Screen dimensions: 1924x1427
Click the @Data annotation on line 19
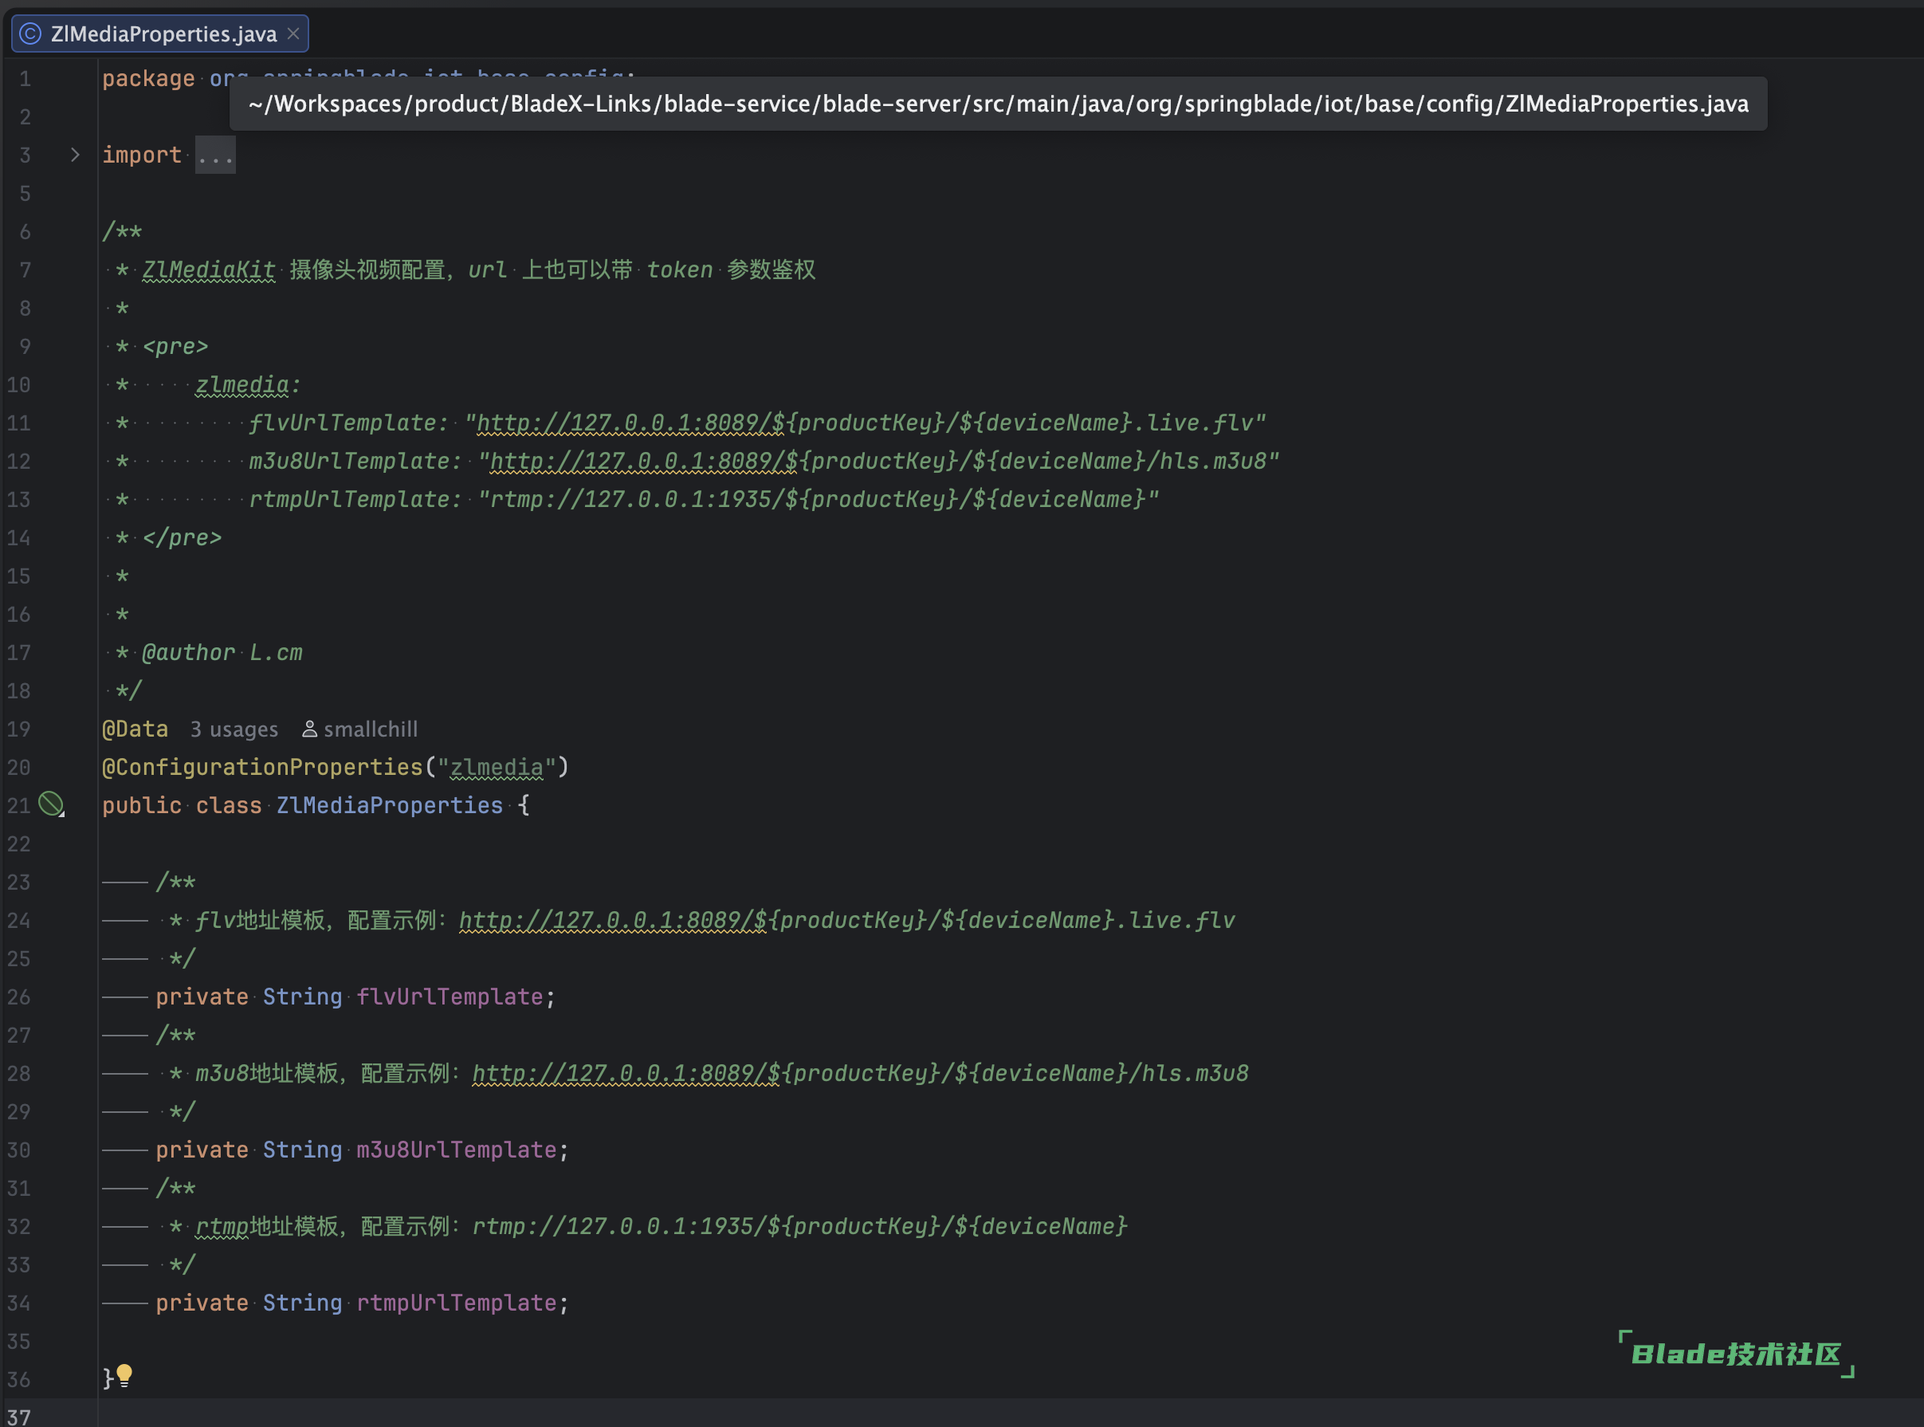coord(135,729)
